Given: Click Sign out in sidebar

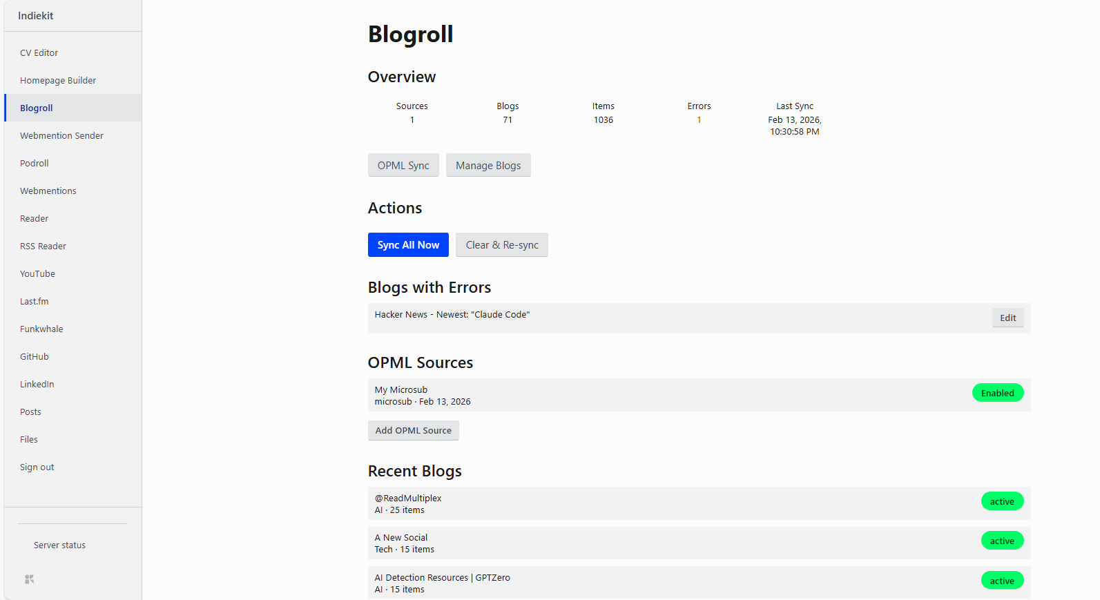Looking at the screenshot, I should [x=37, y=467].
